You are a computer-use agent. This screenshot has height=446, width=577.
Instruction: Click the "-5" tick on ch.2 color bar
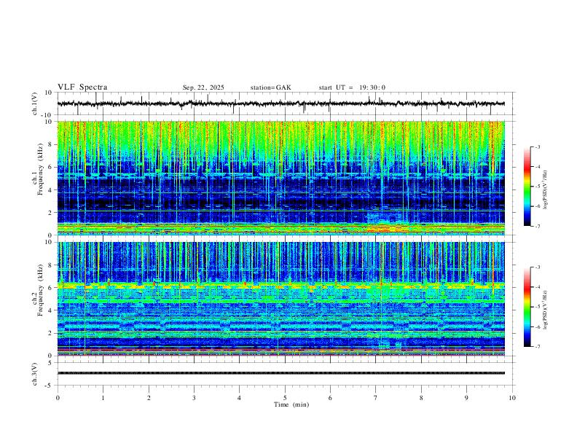tap(538, 307)
